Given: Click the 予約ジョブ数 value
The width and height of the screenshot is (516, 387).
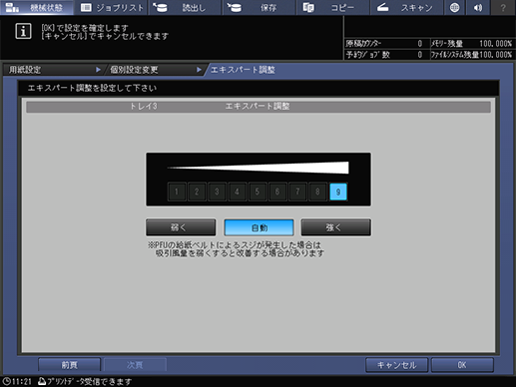Looking at the screenshot, I should click(420, 55).
